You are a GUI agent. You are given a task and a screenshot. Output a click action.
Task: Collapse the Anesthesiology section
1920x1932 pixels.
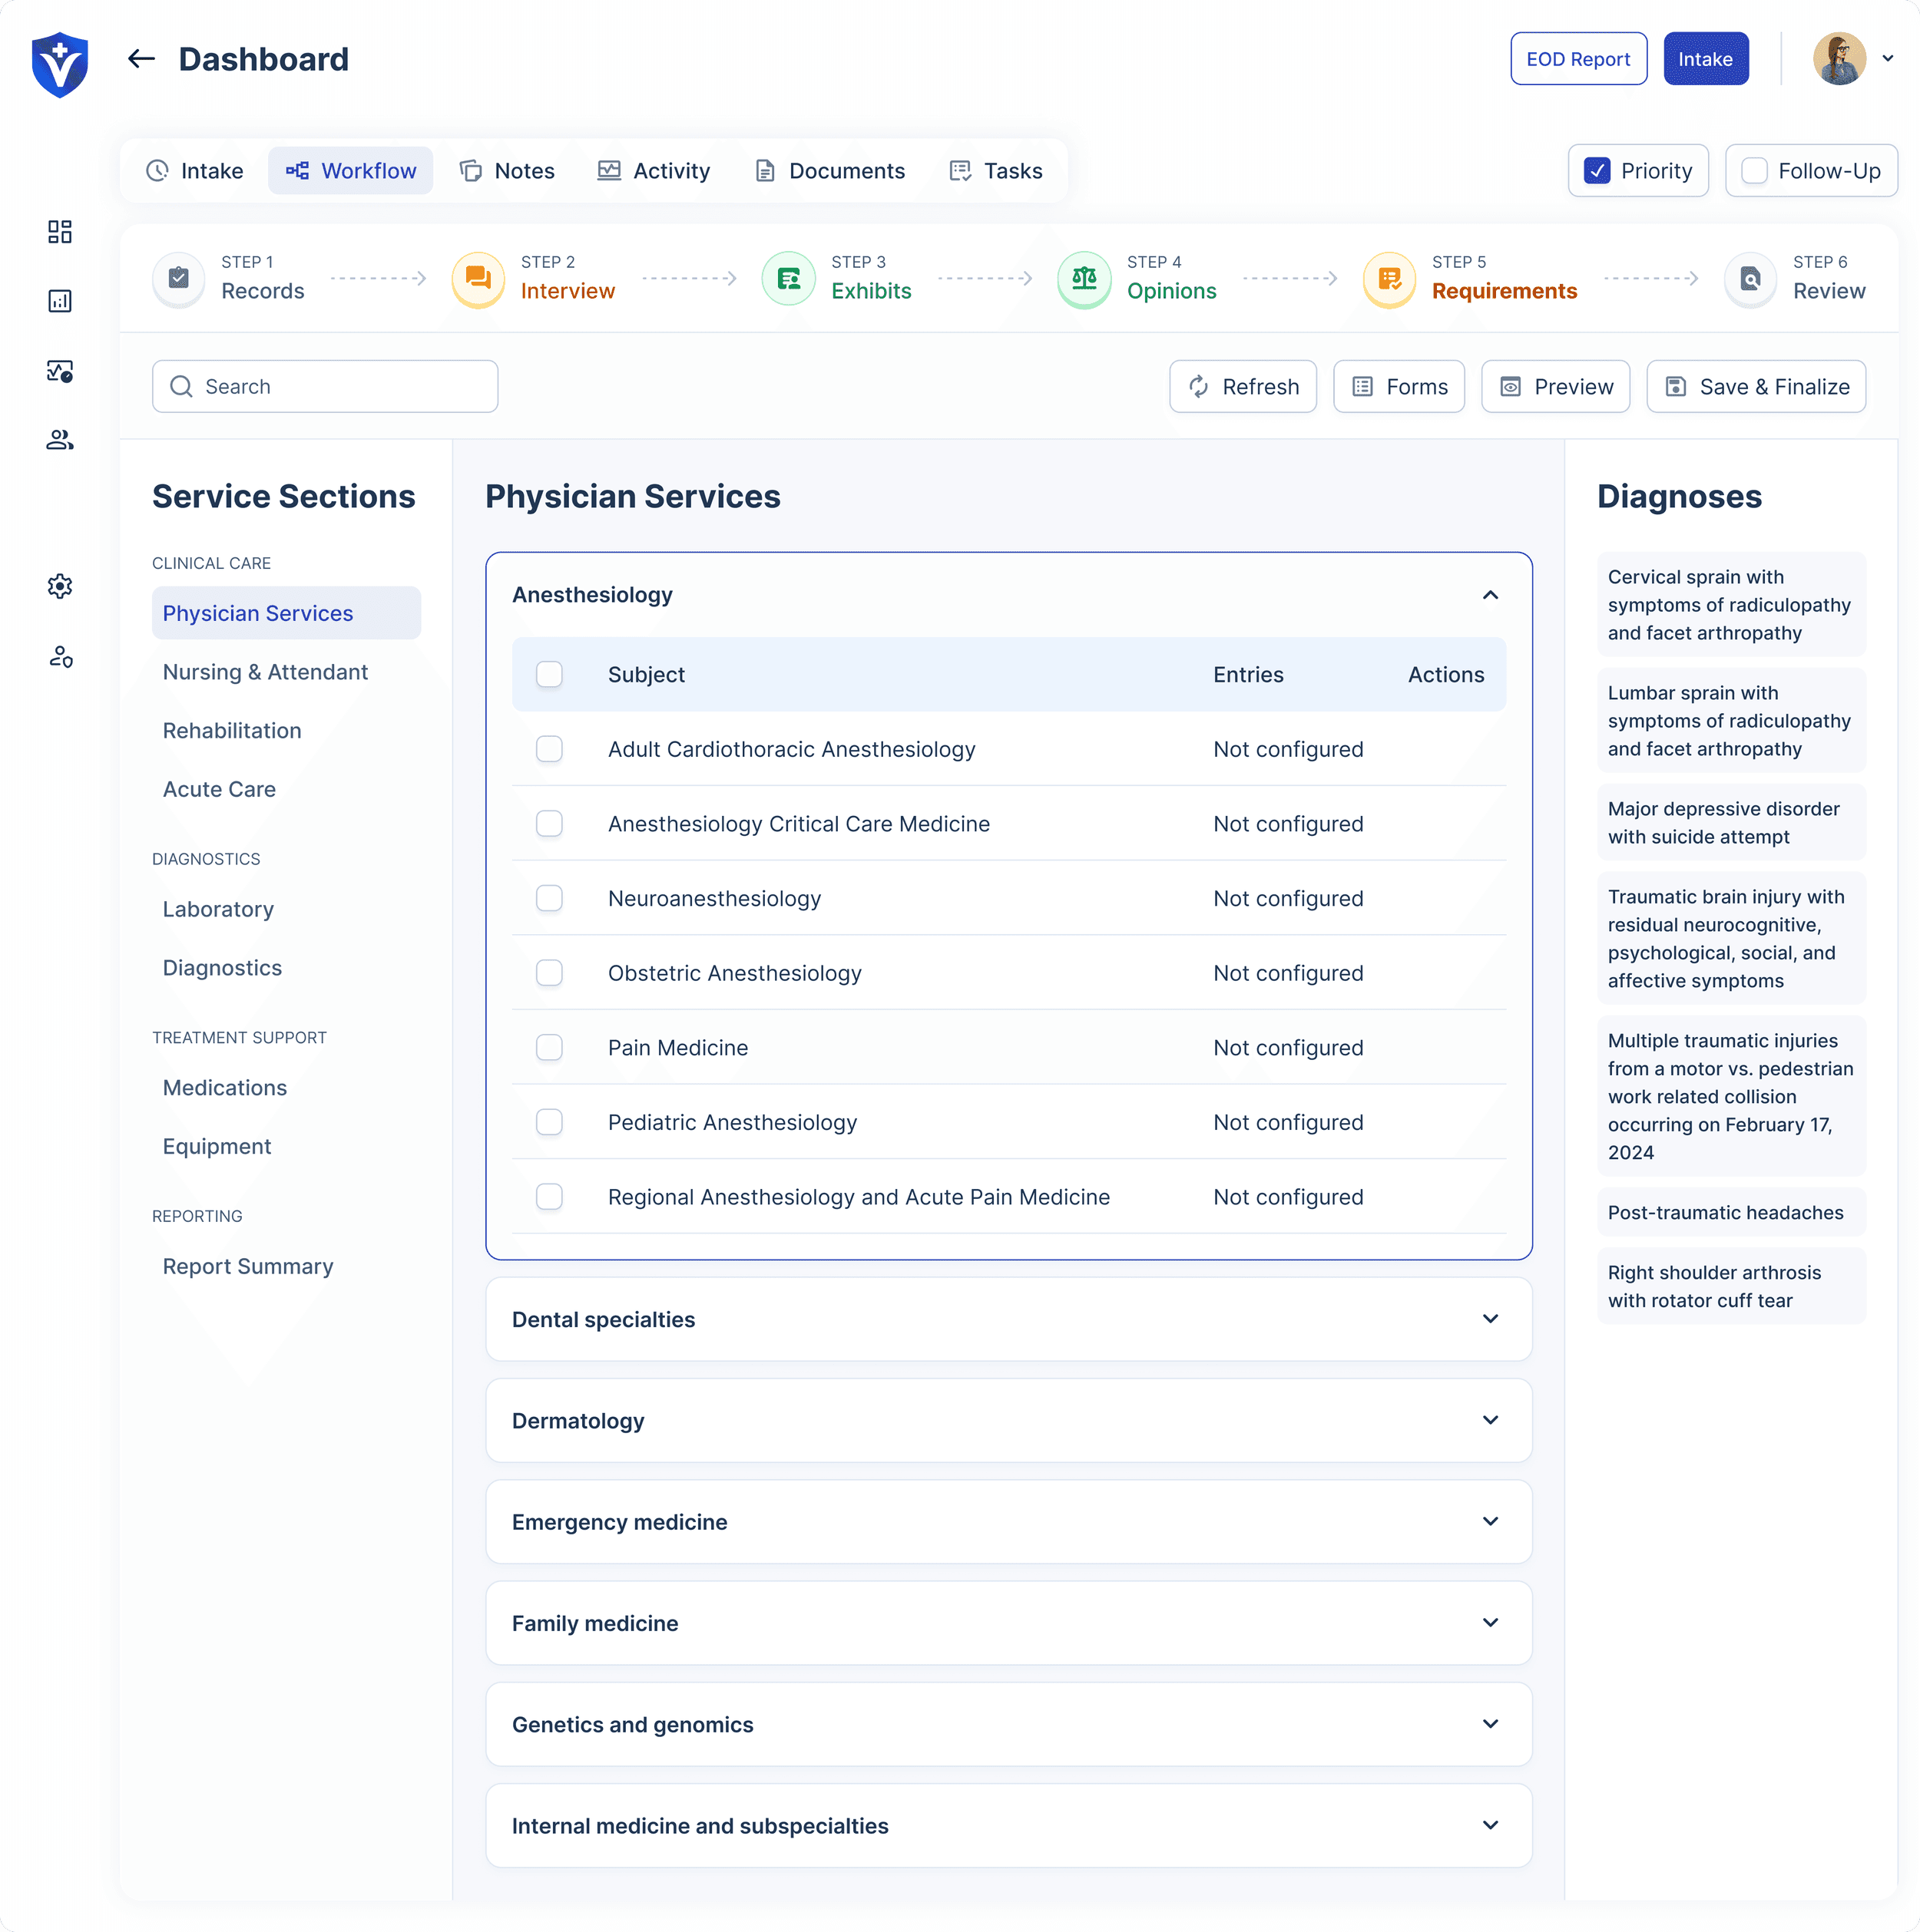[1490, 595]
